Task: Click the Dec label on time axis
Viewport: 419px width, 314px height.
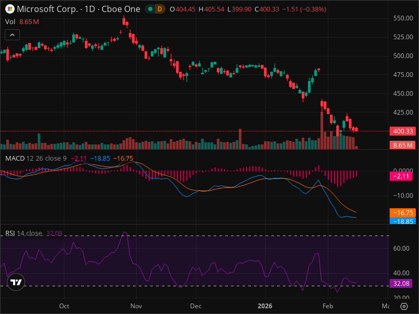Action: click(x=196, y=306)
